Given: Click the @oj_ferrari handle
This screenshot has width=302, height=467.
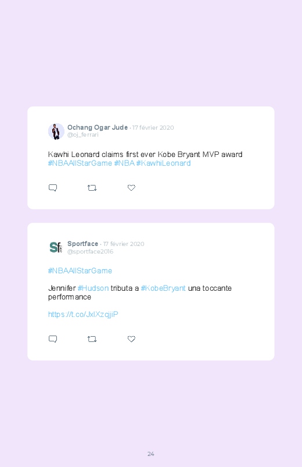Looking at the screenshot, I should coord(82,135).
